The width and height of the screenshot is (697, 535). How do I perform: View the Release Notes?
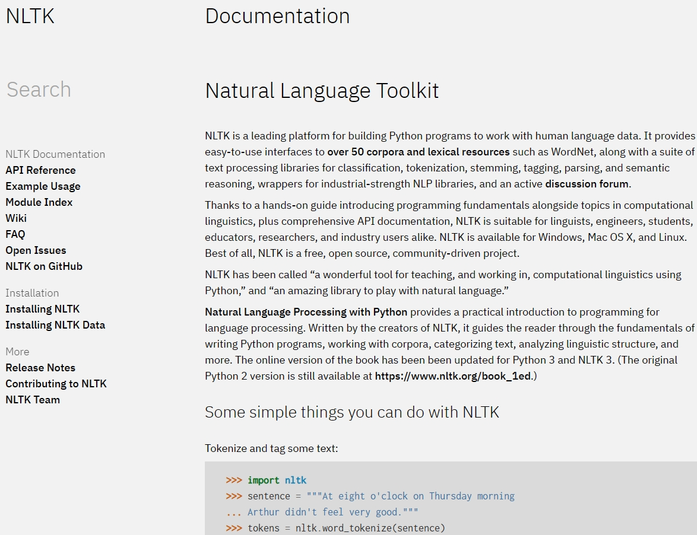[x=40, y=368]
